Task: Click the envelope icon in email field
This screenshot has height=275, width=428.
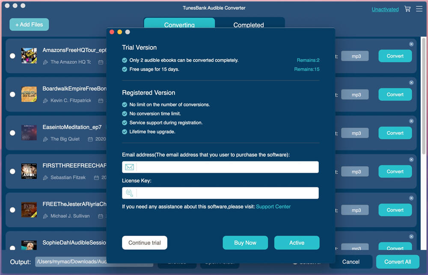Action: point(129,167)
